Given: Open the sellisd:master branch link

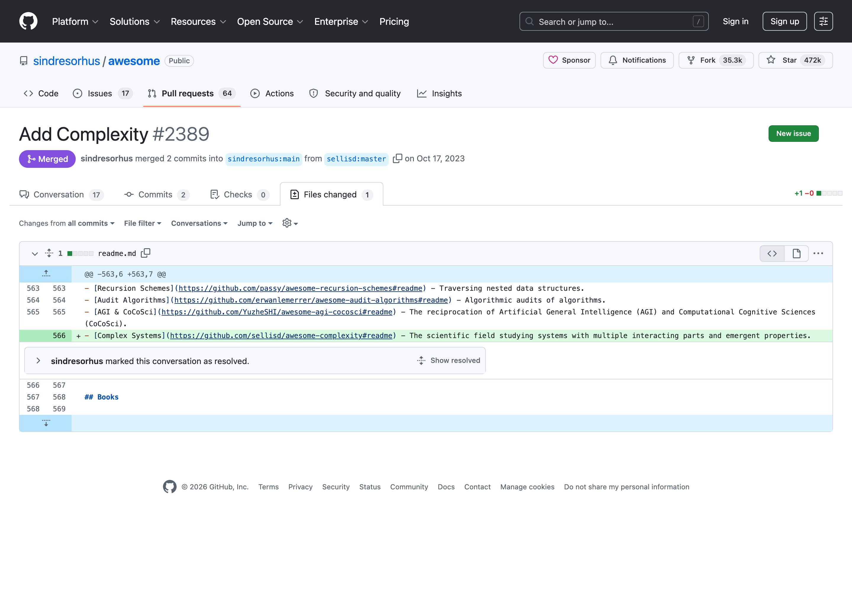Looking at the screenshot, I should point(356,159).
